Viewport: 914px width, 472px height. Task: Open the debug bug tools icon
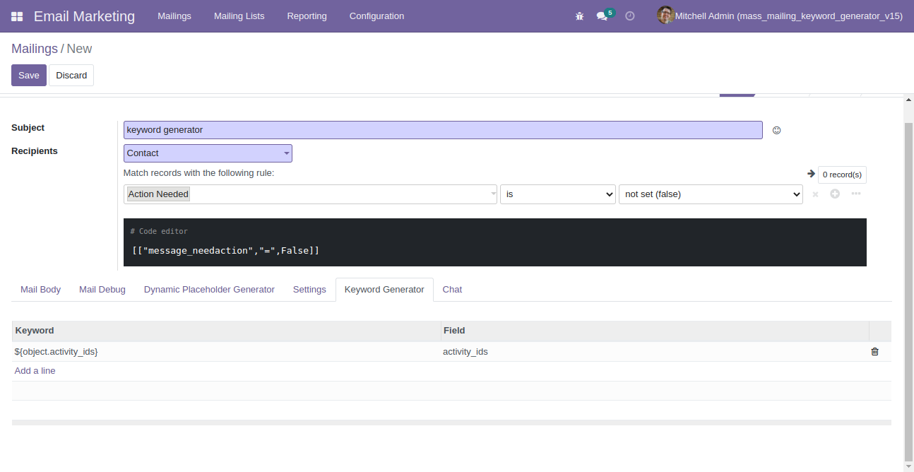pos(580,16)
